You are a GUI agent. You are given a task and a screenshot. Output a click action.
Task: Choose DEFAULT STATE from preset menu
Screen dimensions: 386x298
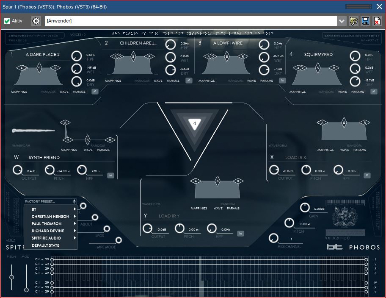point(51,245)
